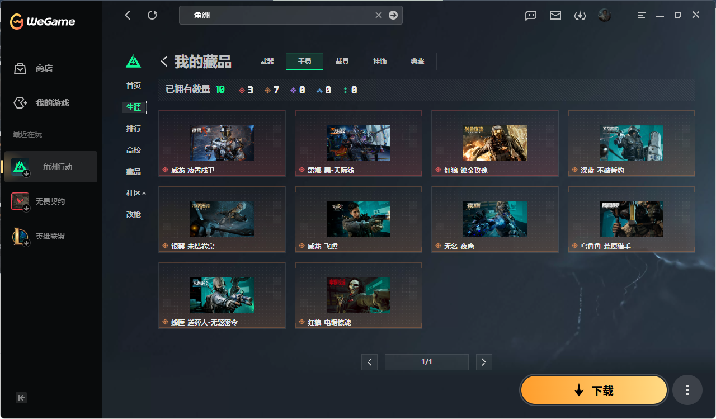Go back from 我的藏品
Viewport: 716px width, 419px height.
tap(164, 61)
